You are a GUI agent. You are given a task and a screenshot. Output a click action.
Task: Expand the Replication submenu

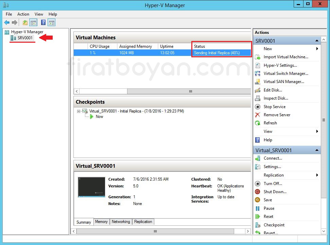point(317,175)
